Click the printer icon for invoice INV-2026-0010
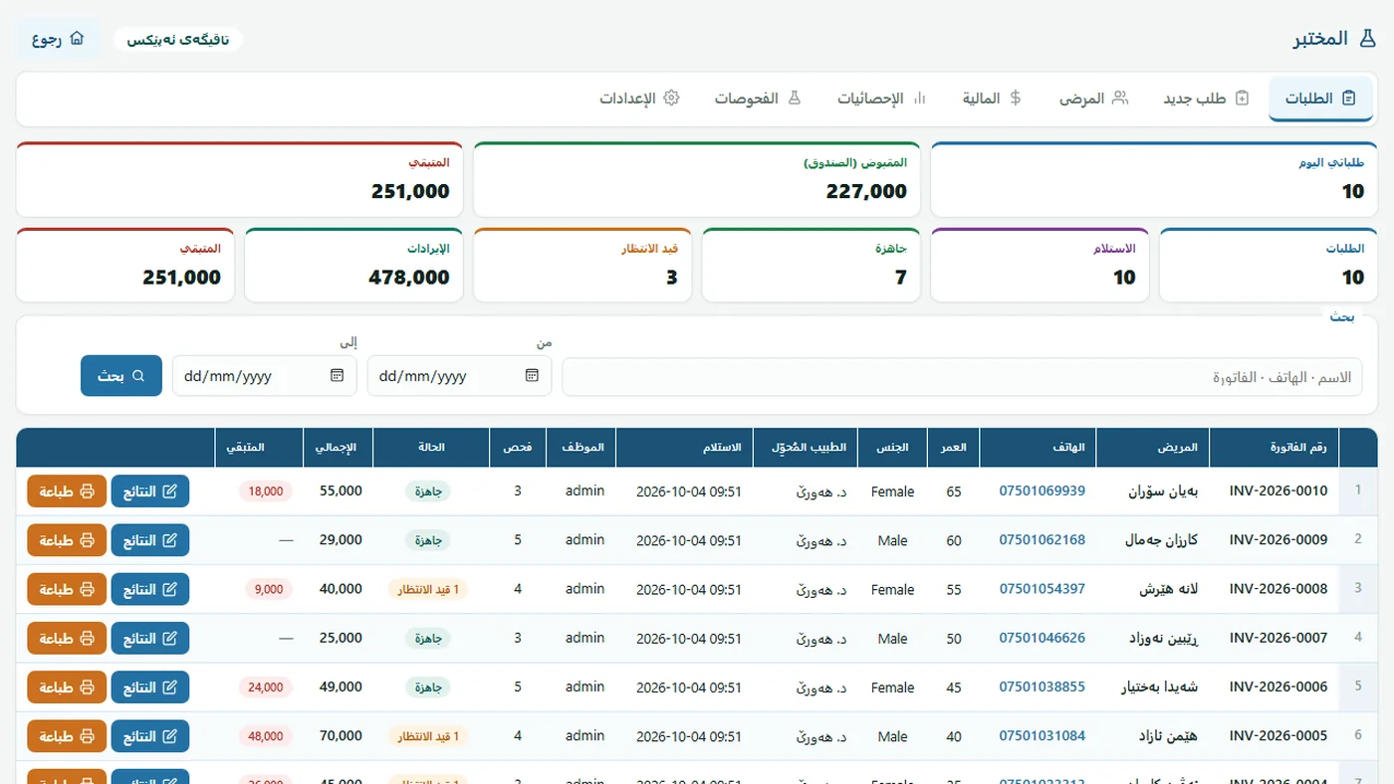This screenshot has width=1394, height=784. click(87, 490)
